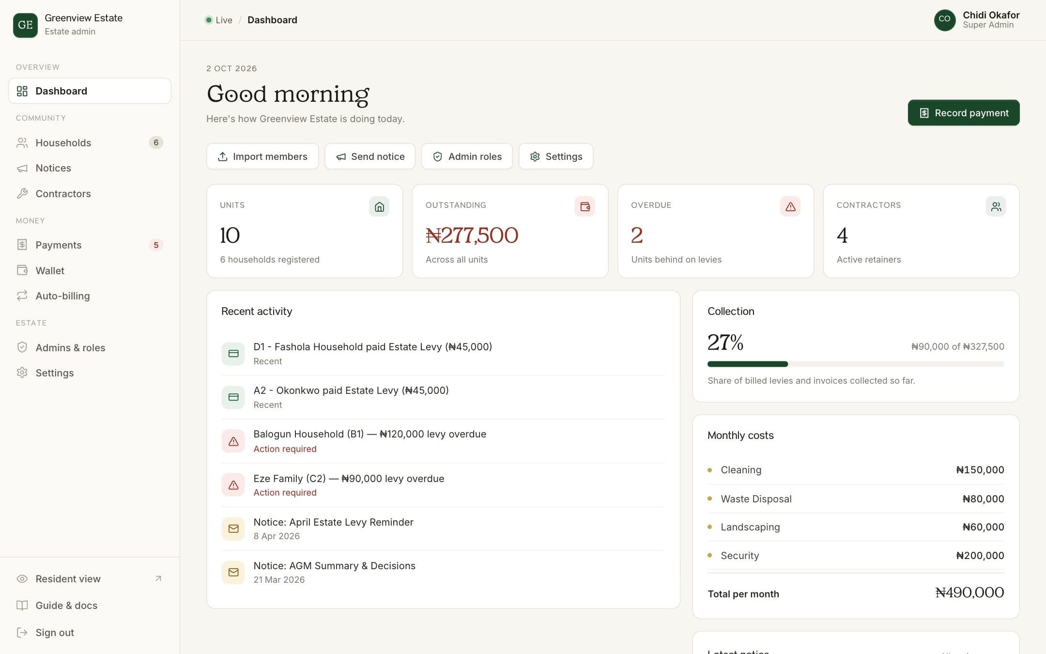This screenshot has height=654, width=1046.
Task: Open Guide & docs
Action: (90, 606)
